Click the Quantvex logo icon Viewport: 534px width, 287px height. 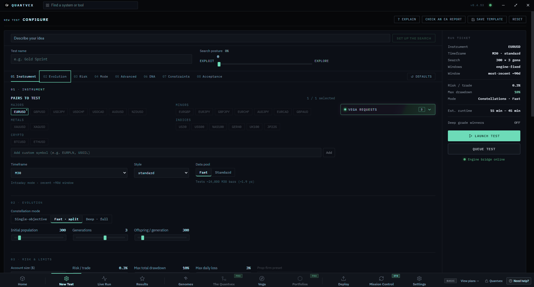click(7, 5)
